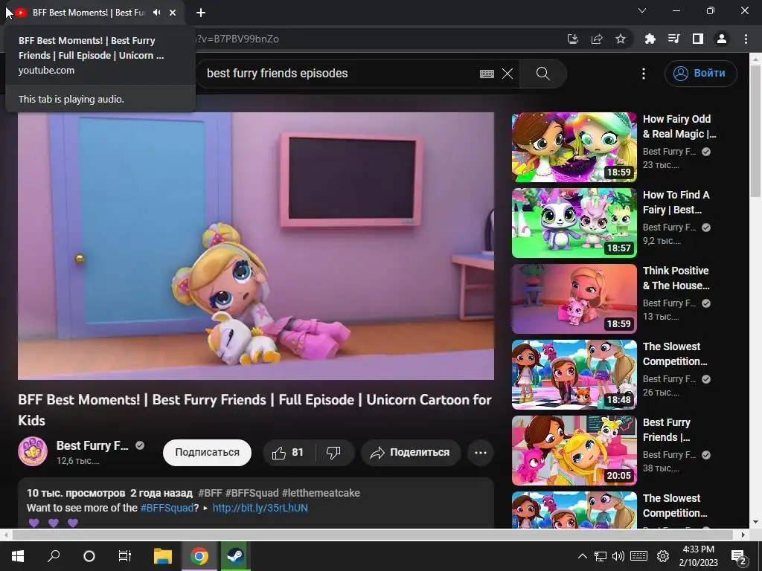762x571 pixels.
Task: Open settings gear icon in system tray
Action: point(663,556)
